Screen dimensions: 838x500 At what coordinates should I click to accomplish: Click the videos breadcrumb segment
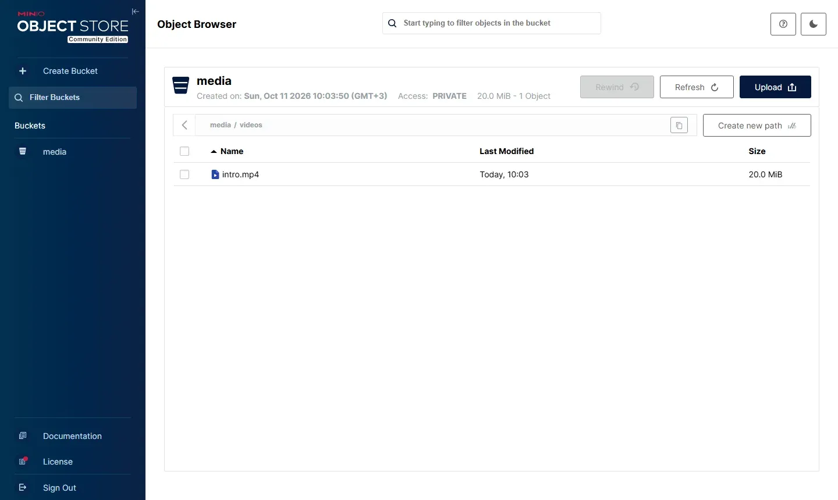(x=251, y=125)
